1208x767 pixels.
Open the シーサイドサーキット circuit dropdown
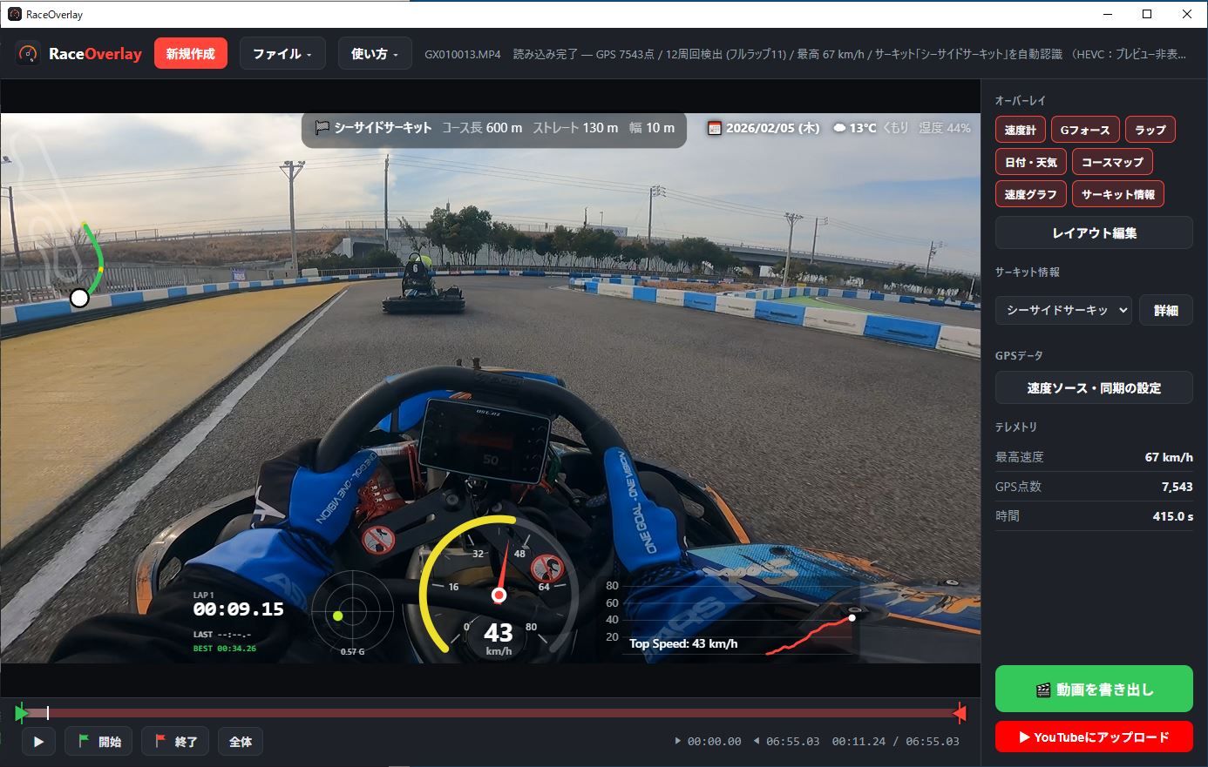pyautogui.click(x=1063, y=310)
